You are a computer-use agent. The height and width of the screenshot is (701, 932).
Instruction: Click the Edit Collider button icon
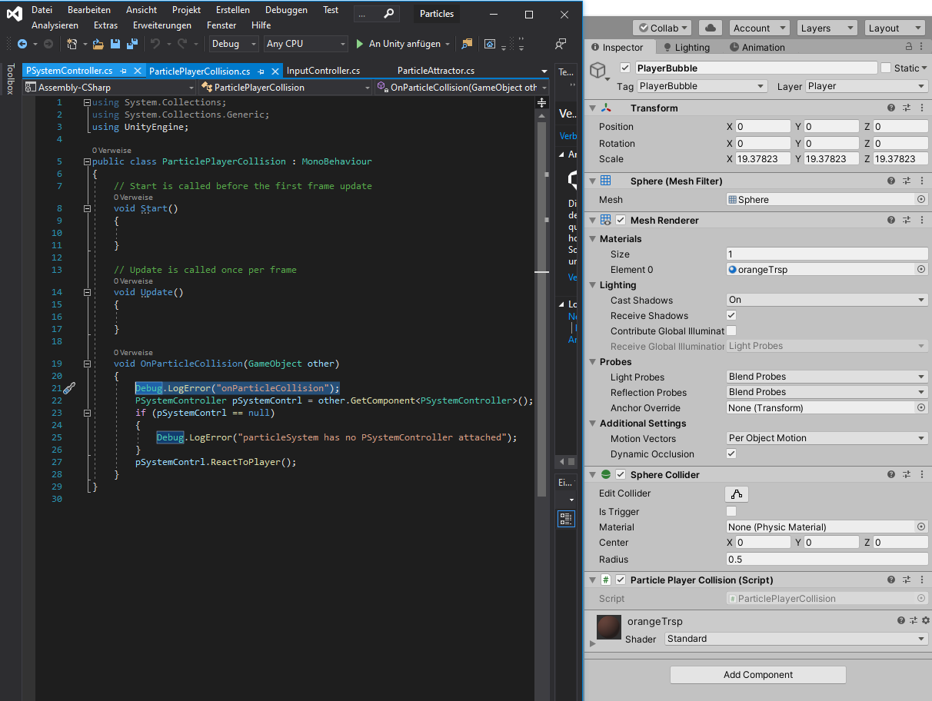pyautogui.click(x=737, y=493)
